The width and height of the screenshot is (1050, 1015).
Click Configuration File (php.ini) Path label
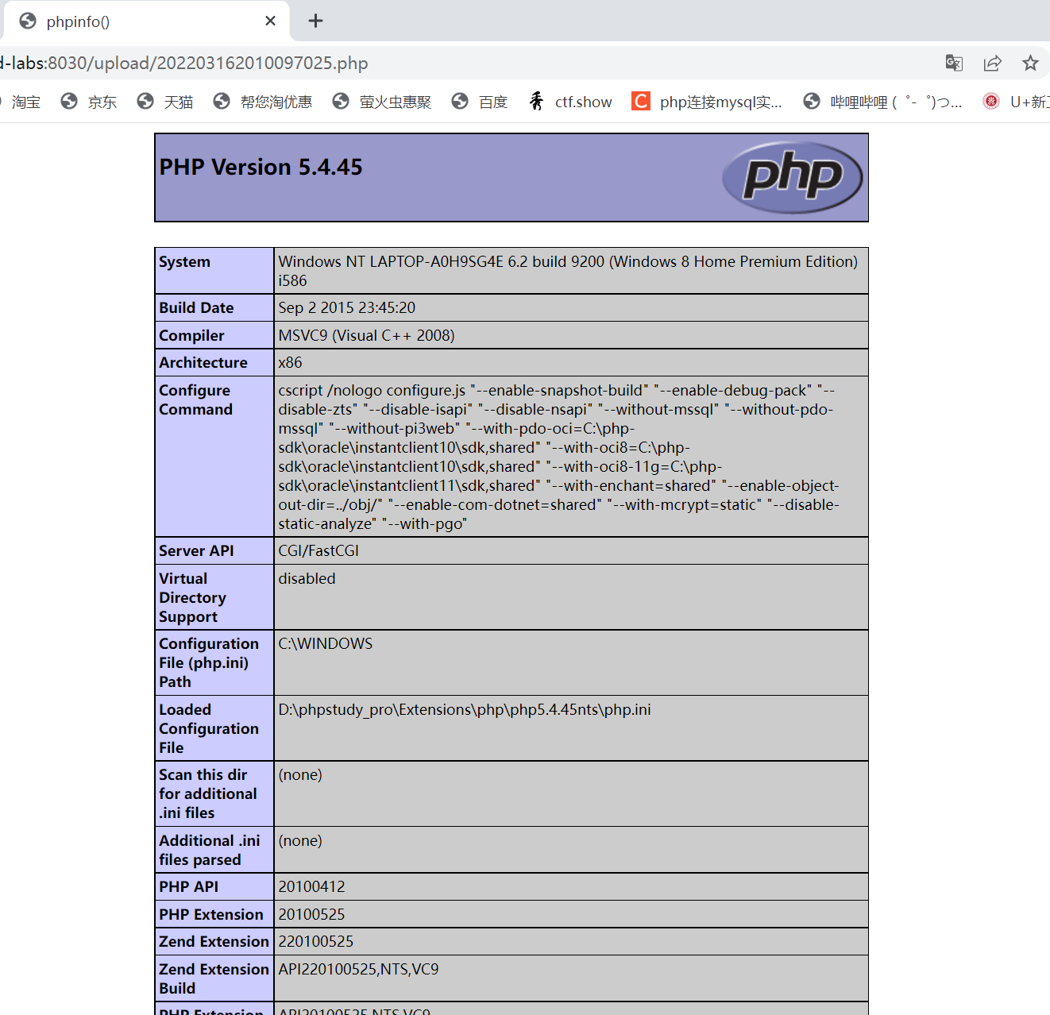click(209, 662)
